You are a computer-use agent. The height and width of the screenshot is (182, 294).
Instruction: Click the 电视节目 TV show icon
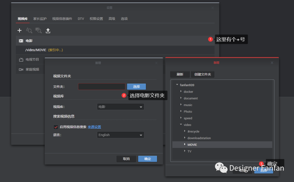pos(21,59)
